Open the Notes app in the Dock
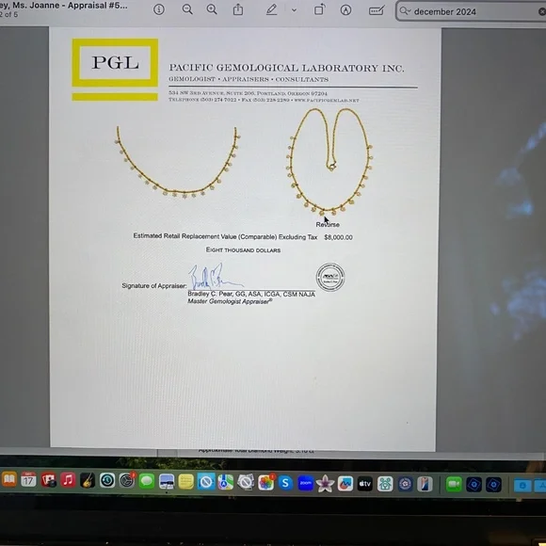The height and width of the screenshot is (546, 546). [186, 482]
